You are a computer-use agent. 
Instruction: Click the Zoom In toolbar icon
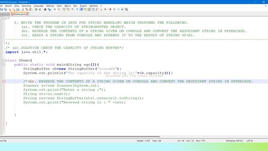(x=54, y=9)
